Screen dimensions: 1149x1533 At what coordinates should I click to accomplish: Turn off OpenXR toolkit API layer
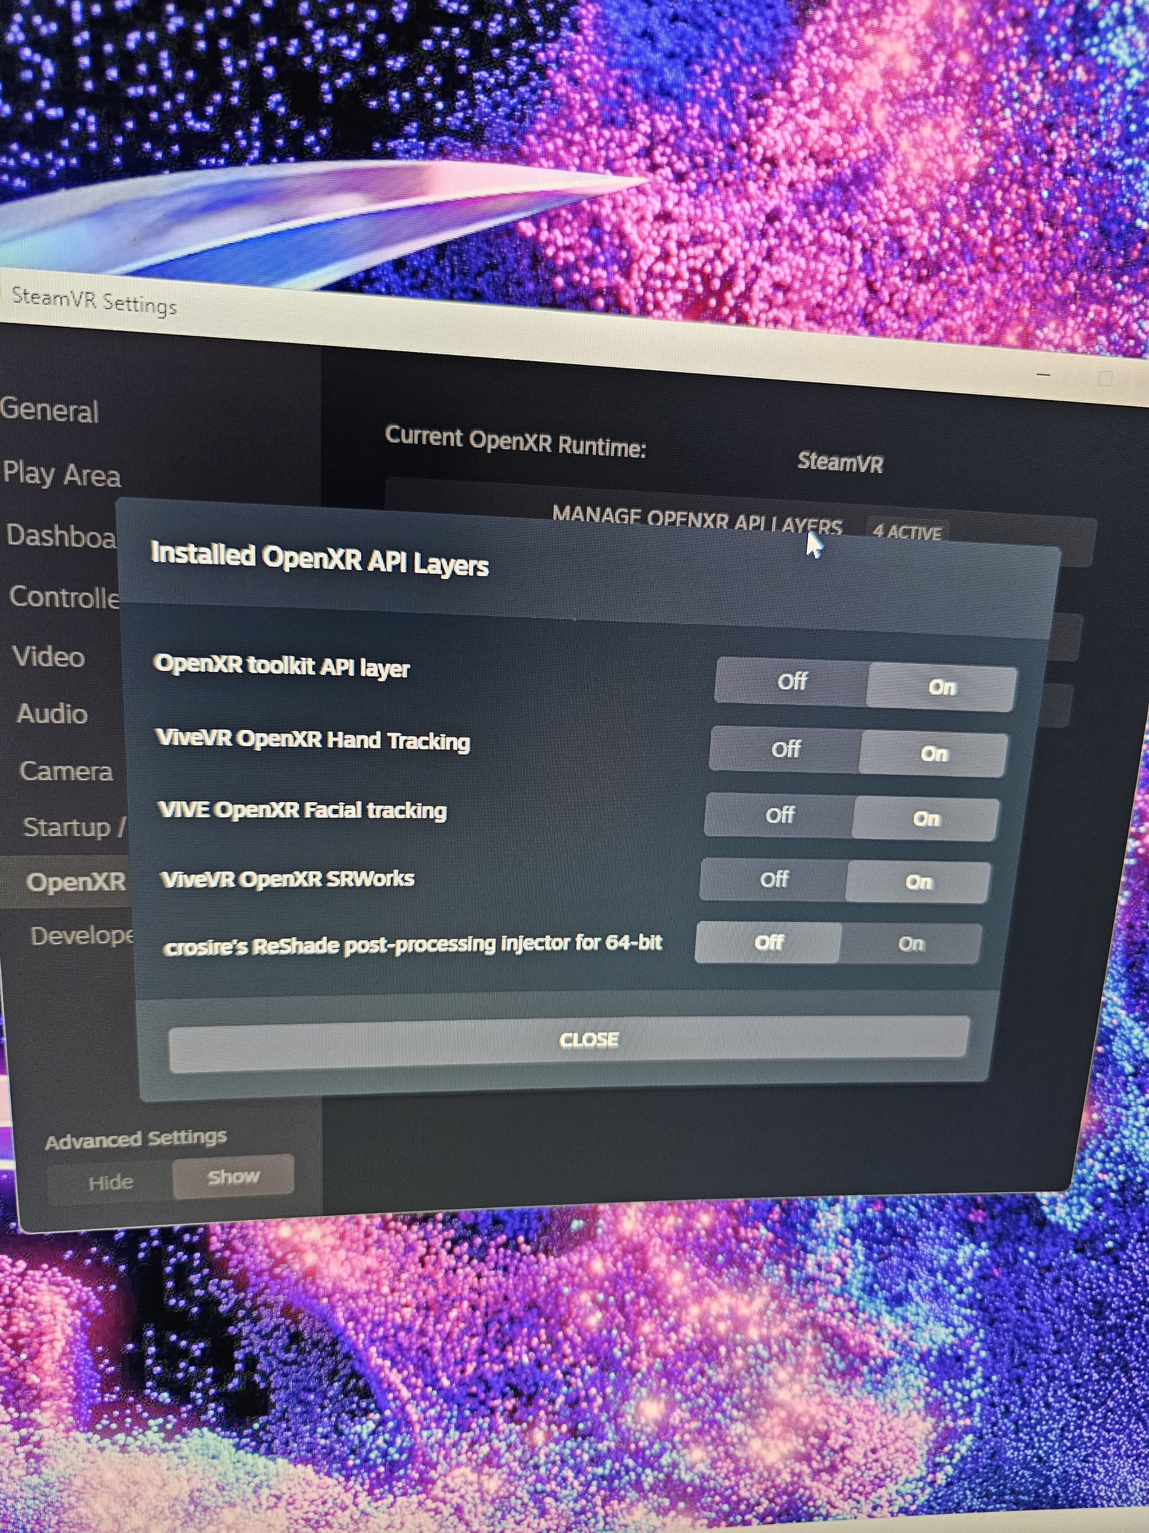pos(791,681)
